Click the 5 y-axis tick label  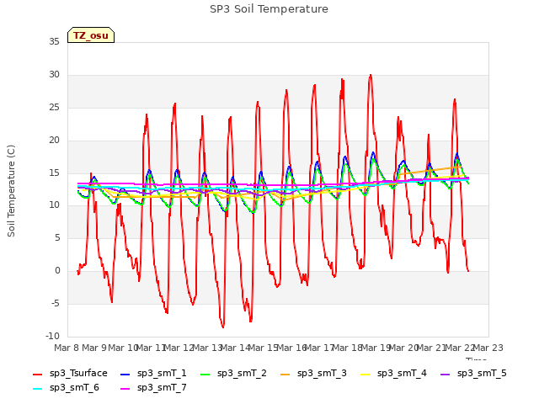tap(57, 237)
